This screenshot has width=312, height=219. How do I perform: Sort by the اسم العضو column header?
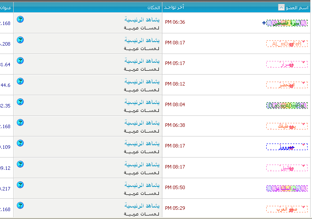click(297, 7)
